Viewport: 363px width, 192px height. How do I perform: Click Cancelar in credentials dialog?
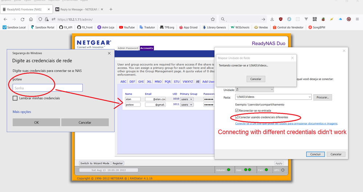[x=85, y=123]
